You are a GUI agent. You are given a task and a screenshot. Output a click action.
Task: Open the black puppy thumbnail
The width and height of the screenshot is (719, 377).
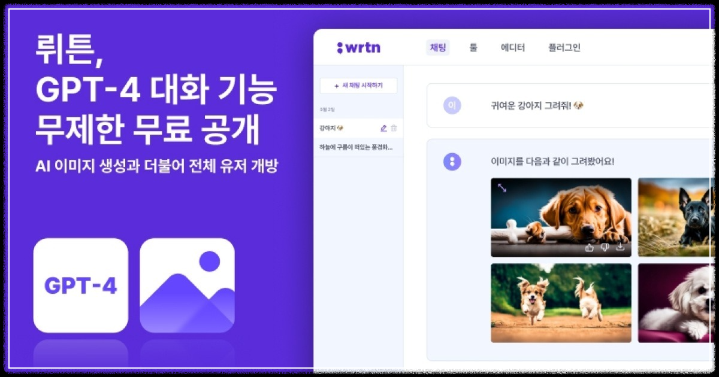(x=676, y=217)
